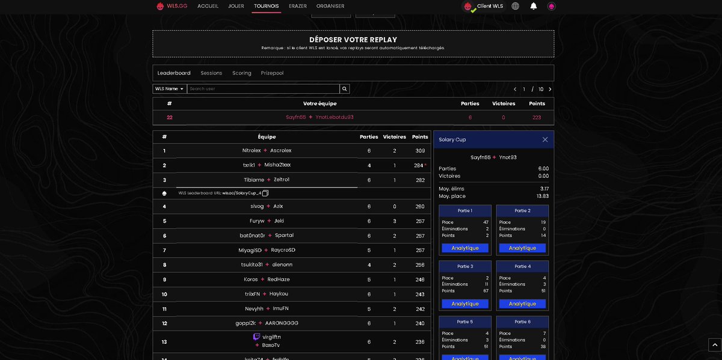The height and width of the screenshot is (360, 722).
Task: Click Analytique for Partie 4
Action: [522, 304]
